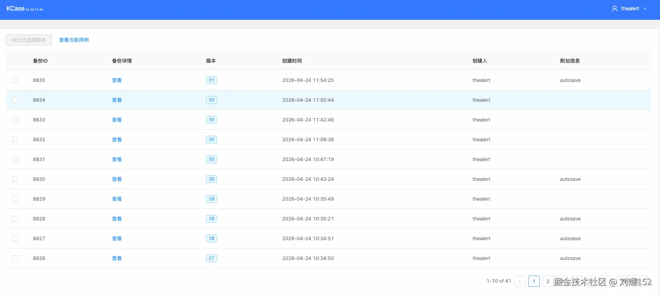
Task: Click autosave note in row 8835
Action: pyautogui.click(x=570, y=80)
